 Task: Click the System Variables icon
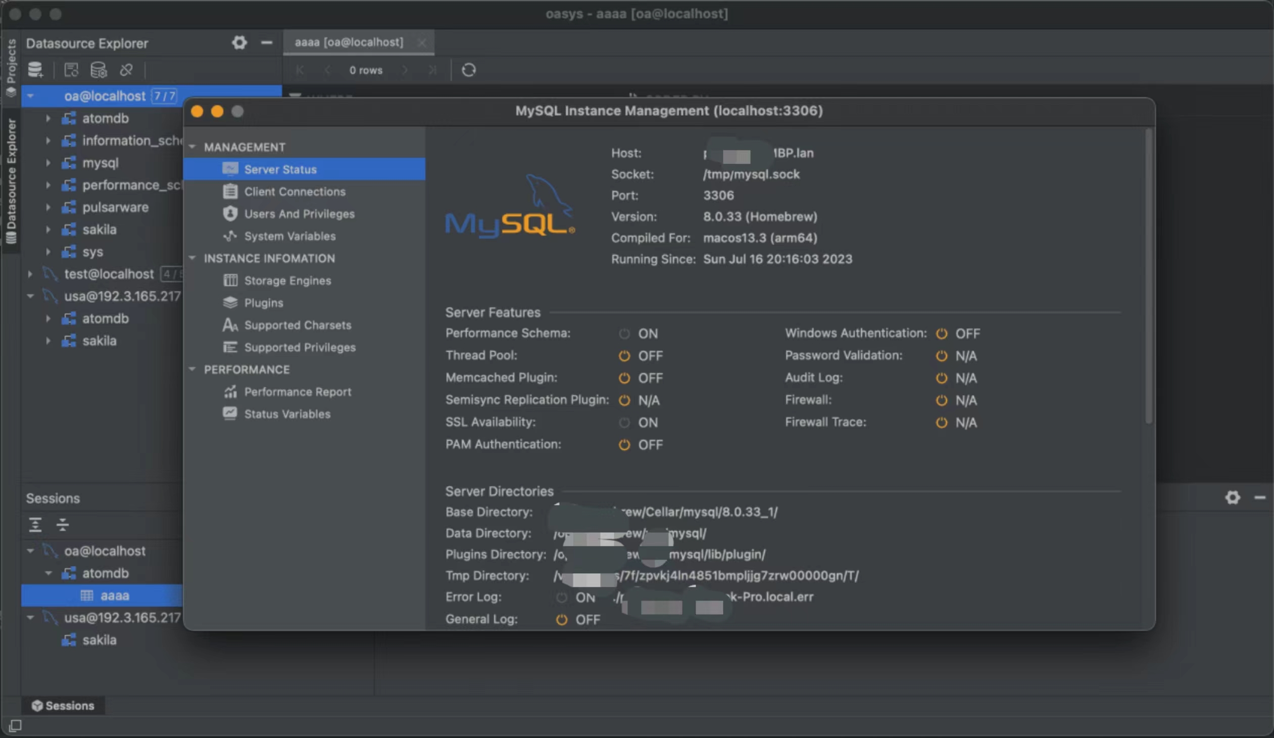coord(230,236)
